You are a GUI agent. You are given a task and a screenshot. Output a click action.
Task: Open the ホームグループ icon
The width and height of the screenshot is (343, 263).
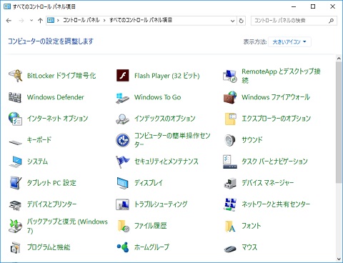(x=123, y=247)
